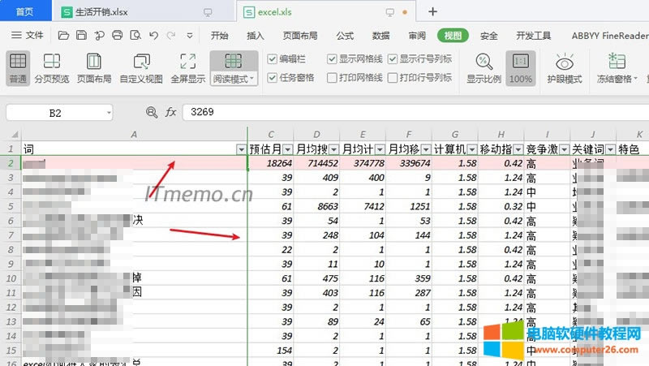
Task: Enable the 打印网格线 print gridlines checkbox
Action: (x=332, y=78)
